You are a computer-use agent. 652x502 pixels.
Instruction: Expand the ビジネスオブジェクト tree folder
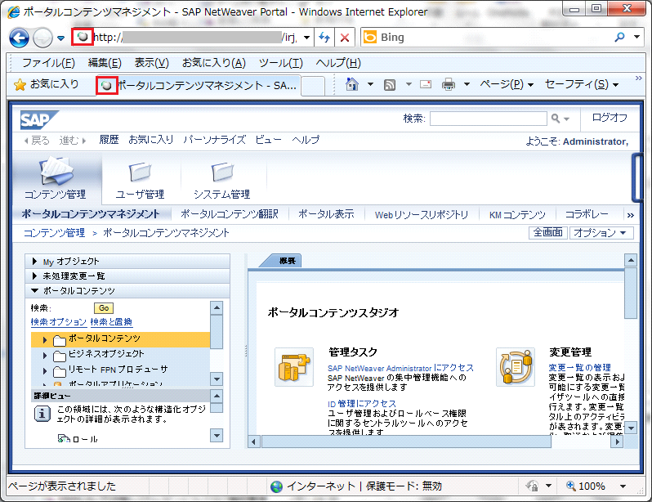click(44, 356)
